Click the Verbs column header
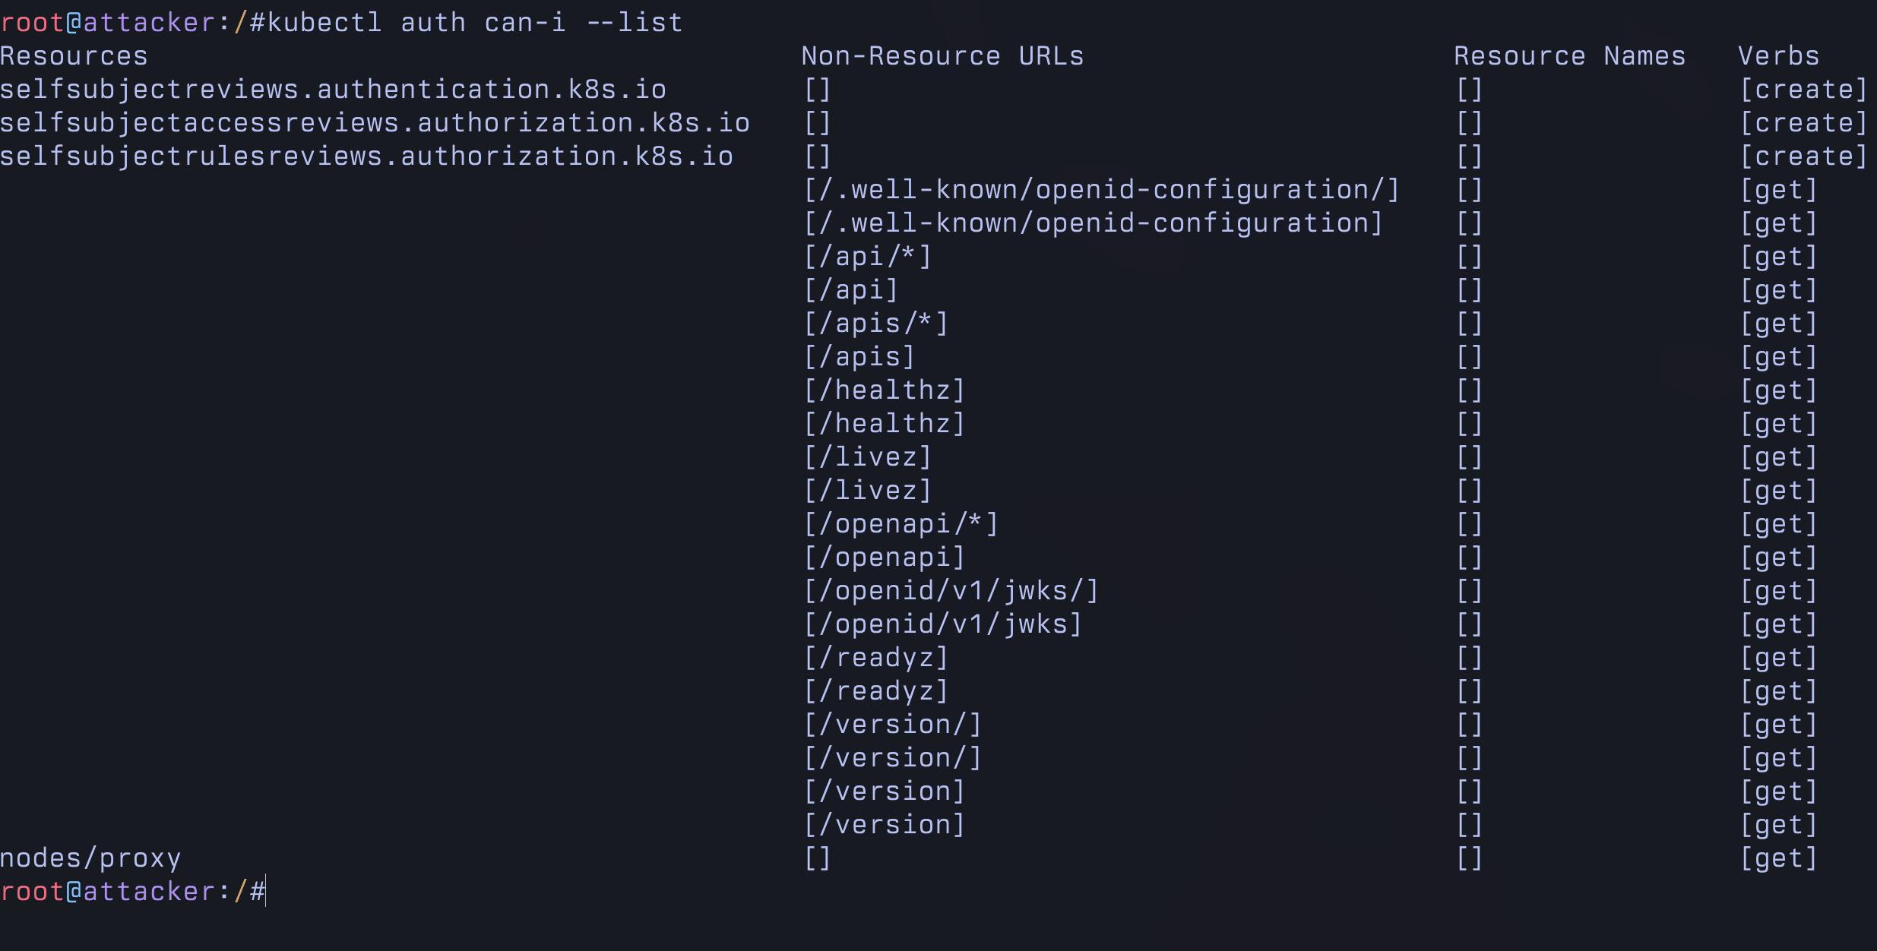Viewport: 1877px width, 951px height. [1778, 56]
